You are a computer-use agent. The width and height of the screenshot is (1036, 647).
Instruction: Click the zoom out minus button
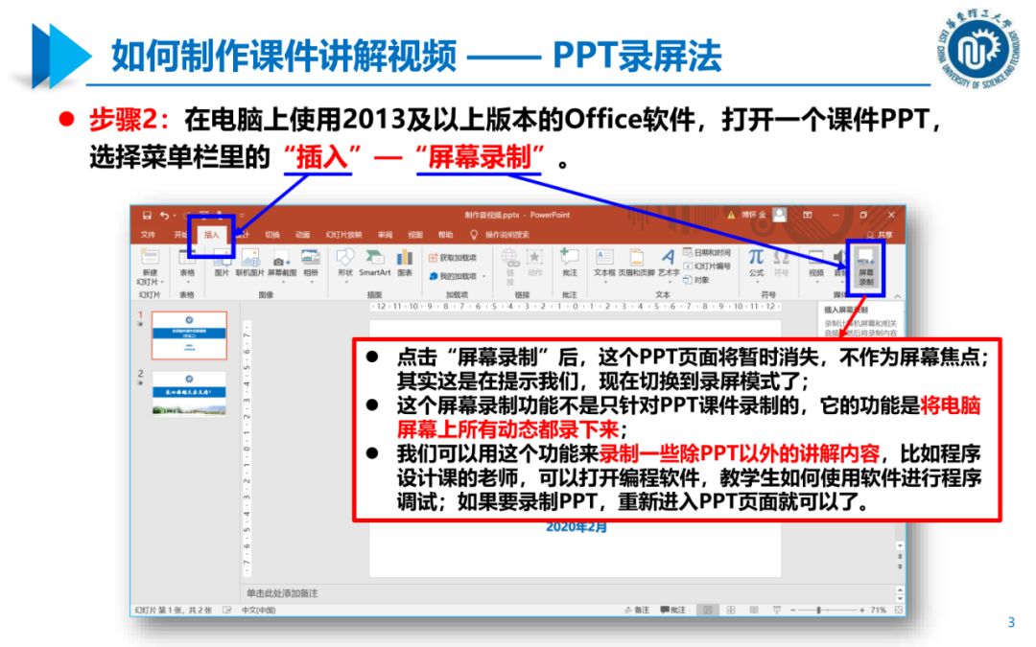[792, 610]
